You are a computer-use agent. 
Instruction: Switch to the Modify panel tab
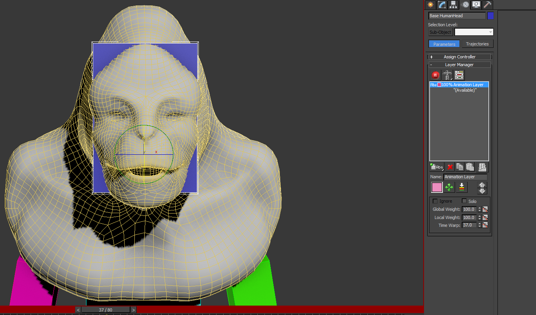coord(442,5)
